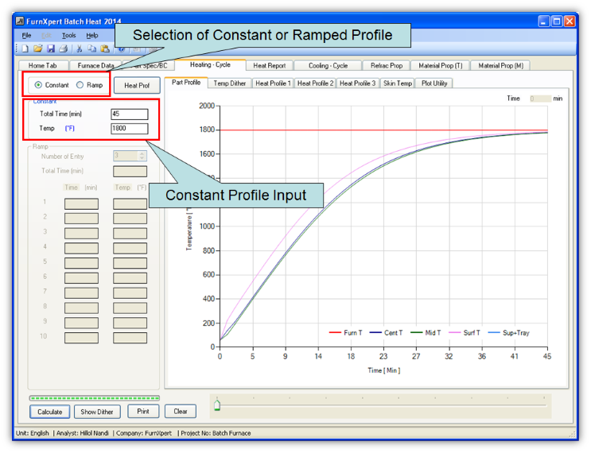Screen dimensions: 591x453
Task: Click the Ramp row 5 Time field
Action: [81, 263]
